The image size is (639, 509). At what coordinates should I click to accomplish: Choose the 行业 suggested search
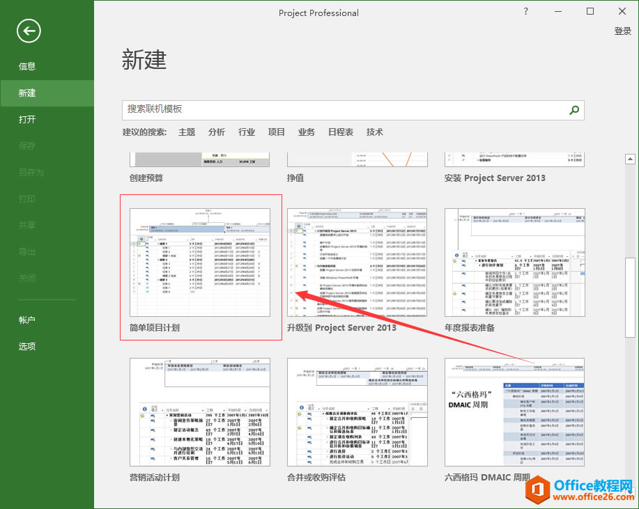(247, 132)
